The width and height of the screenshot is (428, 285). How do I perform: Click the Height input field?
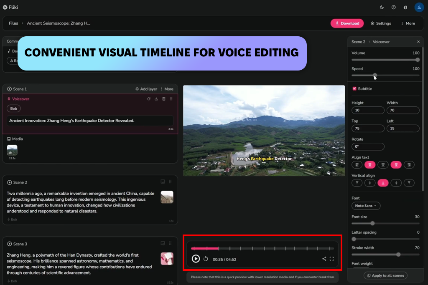[x=368, y=110]
